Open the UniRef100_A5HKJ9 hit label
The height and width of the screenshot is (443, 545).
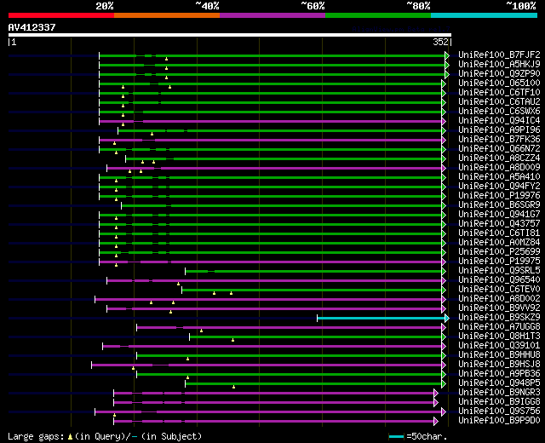coord(499,65)
